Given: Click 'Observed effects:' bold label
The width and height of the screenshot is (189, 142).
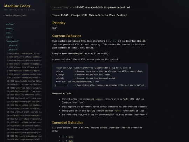Looking at the screenshot, I should coord(62,93).
